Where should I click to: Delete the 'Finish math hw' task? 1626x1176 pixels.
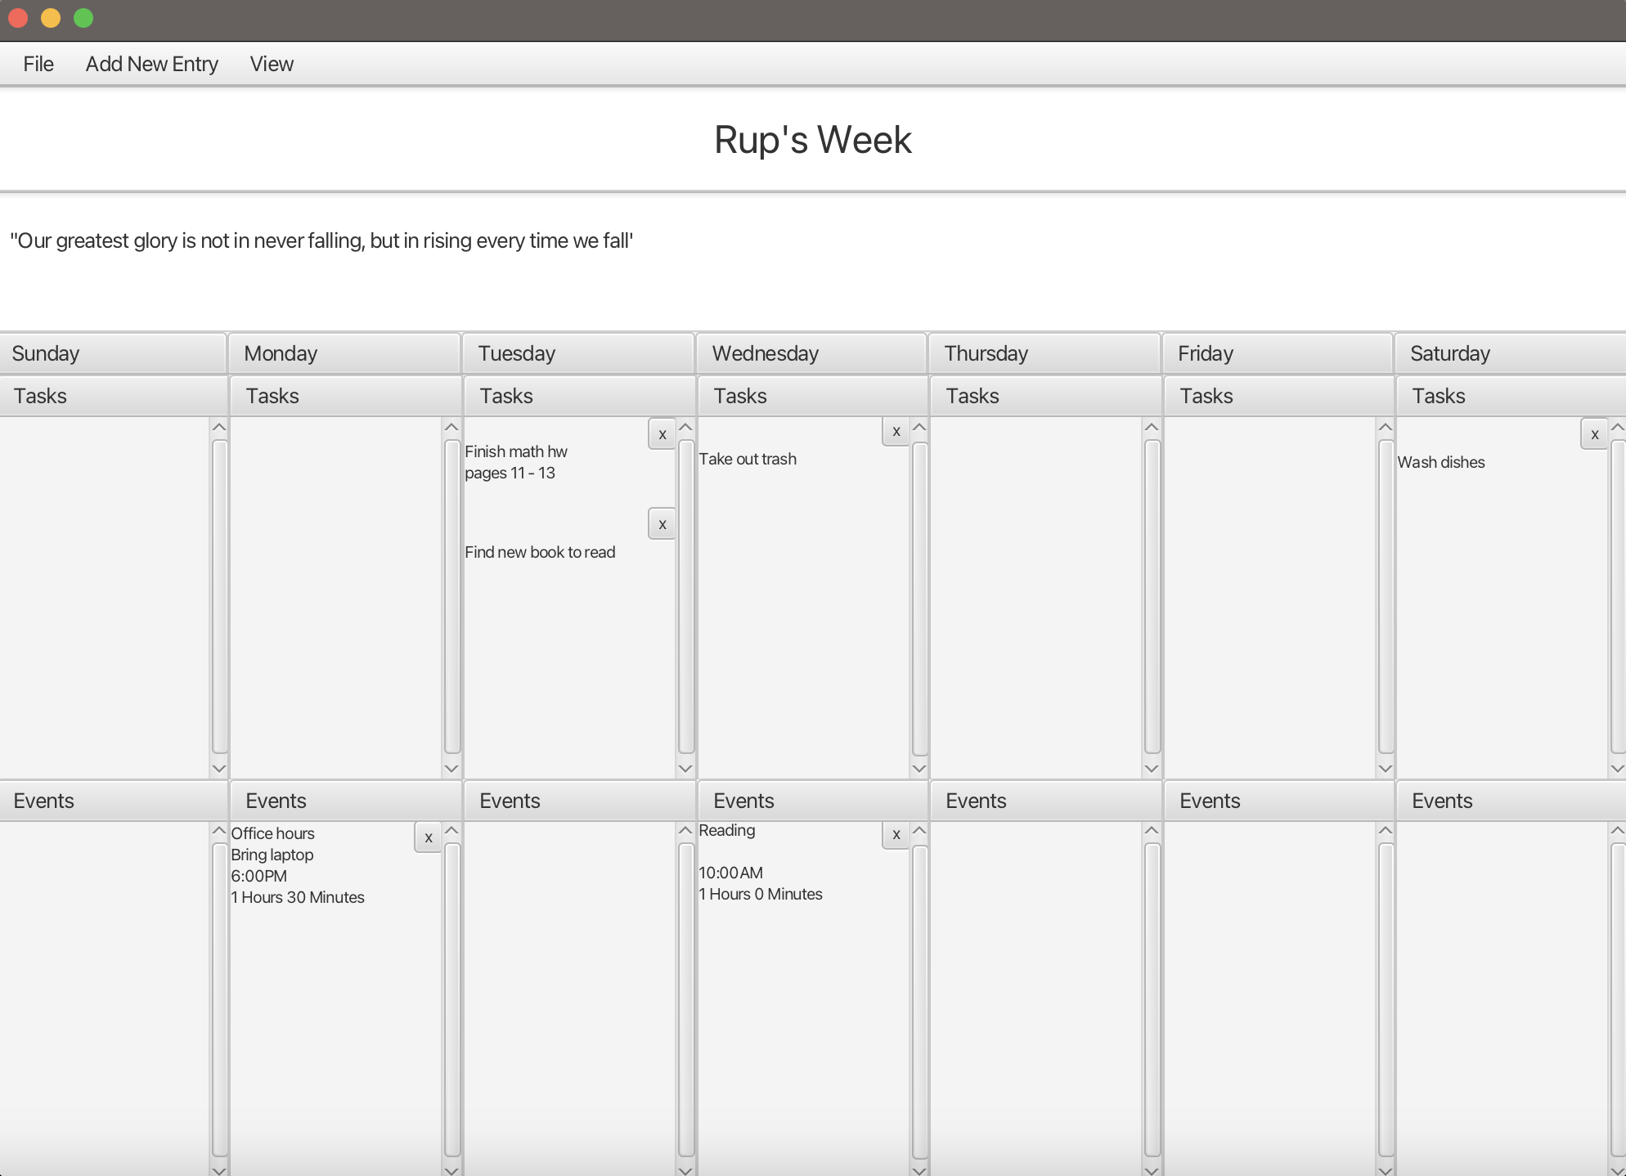(x=662, y=434)
